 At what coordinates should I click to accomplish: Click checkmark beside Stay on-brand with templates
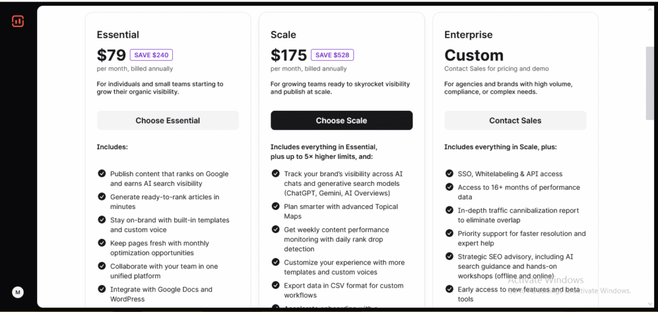[x=102, y=220]
